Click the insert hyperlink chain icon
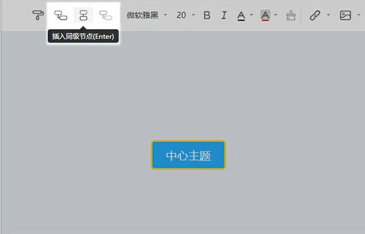The width and height of the screenshot is (365, 234). 315,15
